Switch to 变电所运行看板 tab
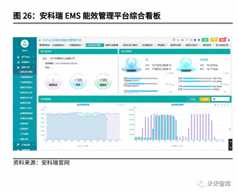 tap(130, 45)
